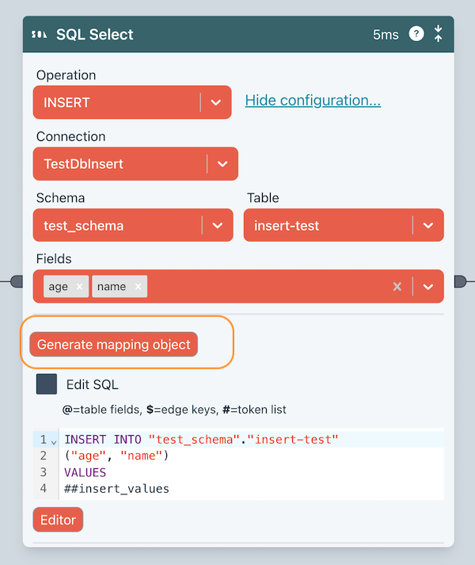Viewport: 475px width, 565px height.
Task: Open the Schema test_schema dropdown
Action: [x=217, y=226]
